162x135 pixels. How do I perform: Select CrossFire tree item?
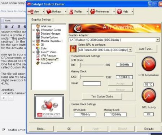(47, 63)
